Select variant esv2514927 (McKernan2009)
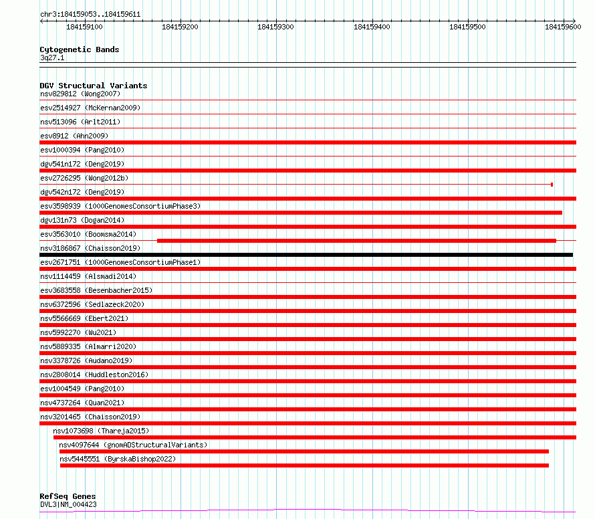 (90, 108)
